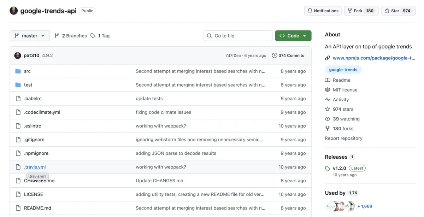Open 'update tests' commit message
Viewport: 424px width, 217px height.
tap(149, 99)
